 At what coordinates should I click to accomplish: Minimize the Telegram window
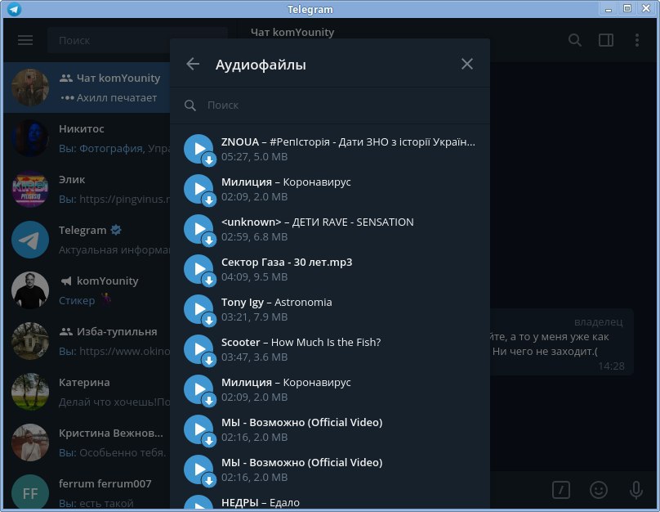609,9
